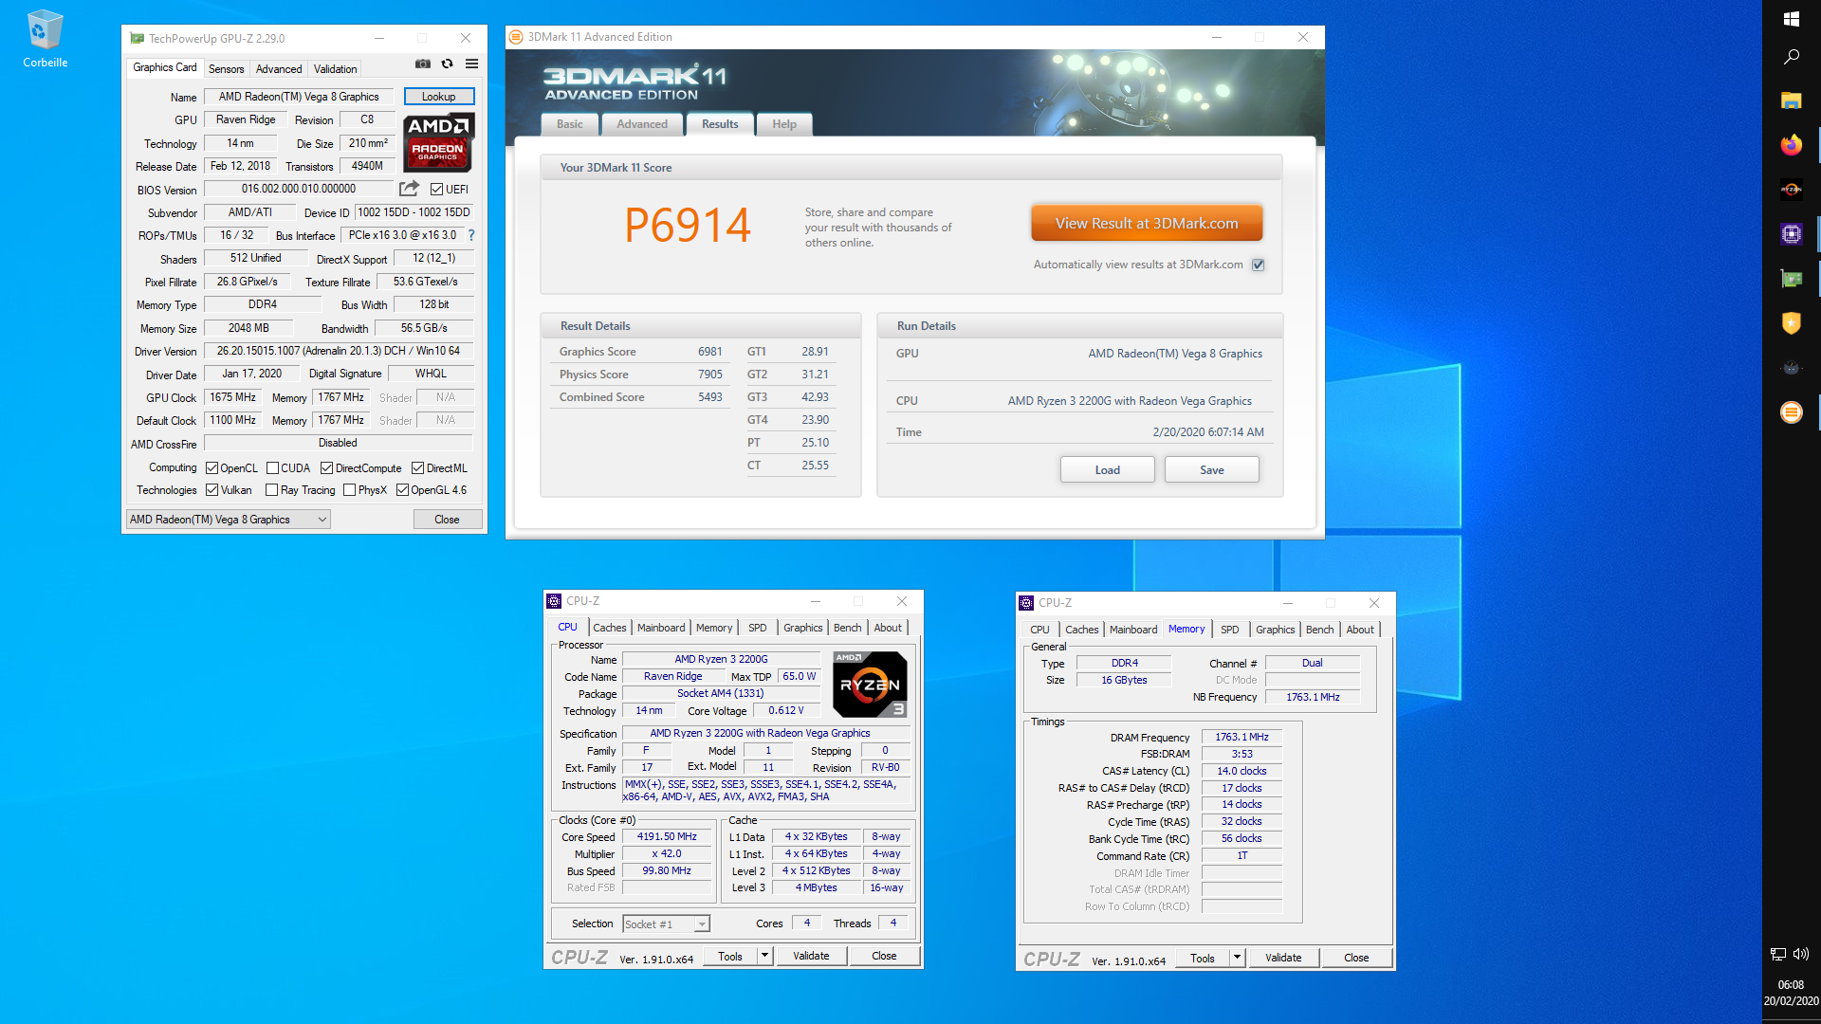Click the volume speaker icon in the system tray

pyautogui.click(x=1801, y=954)
